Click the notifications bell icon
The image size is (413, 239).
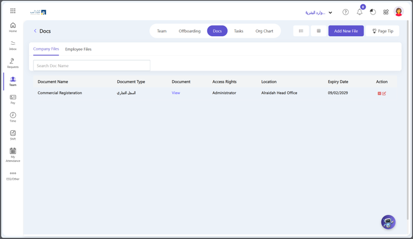360,12
